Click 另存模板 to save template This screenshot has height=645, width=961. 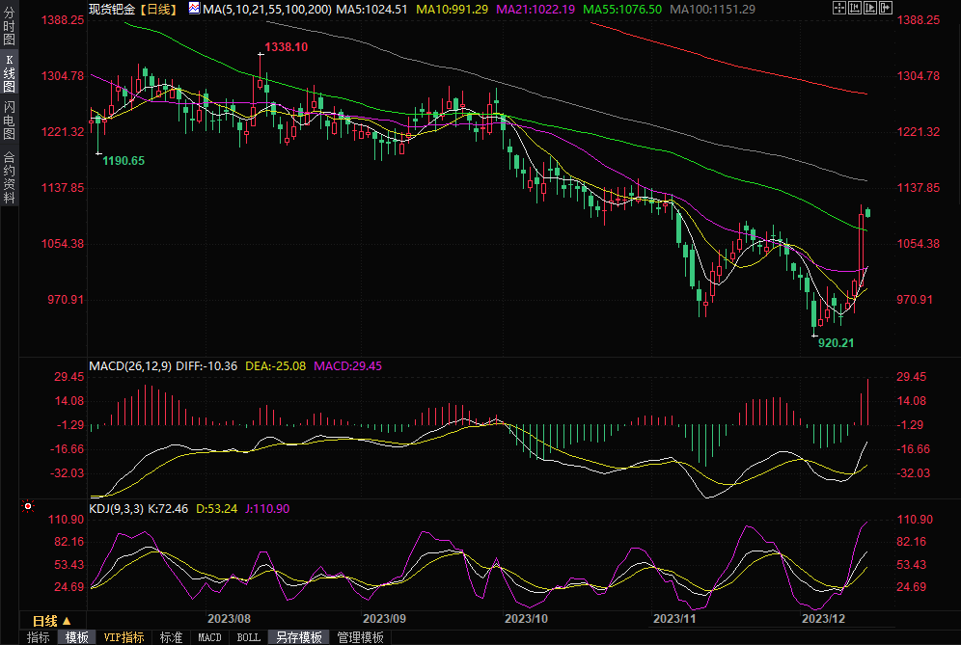[x=298, y=637]
